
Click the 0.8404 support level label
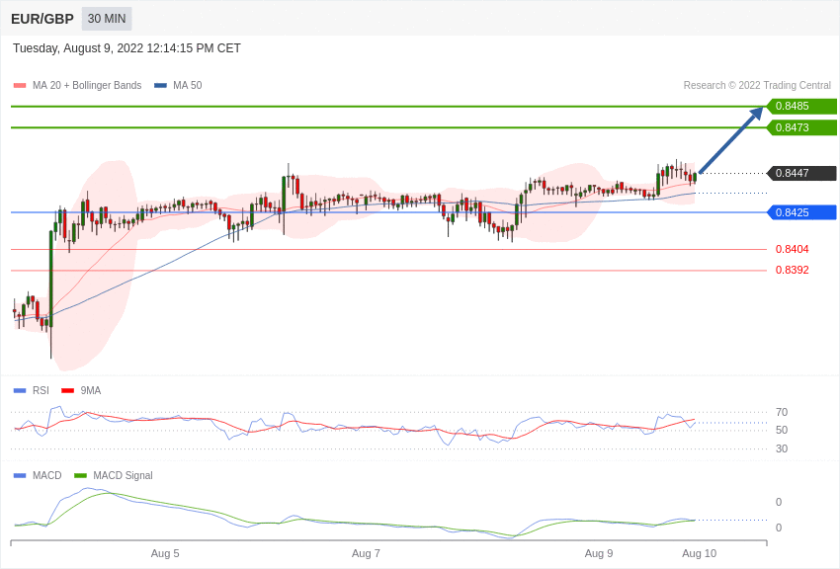(792, 249)
